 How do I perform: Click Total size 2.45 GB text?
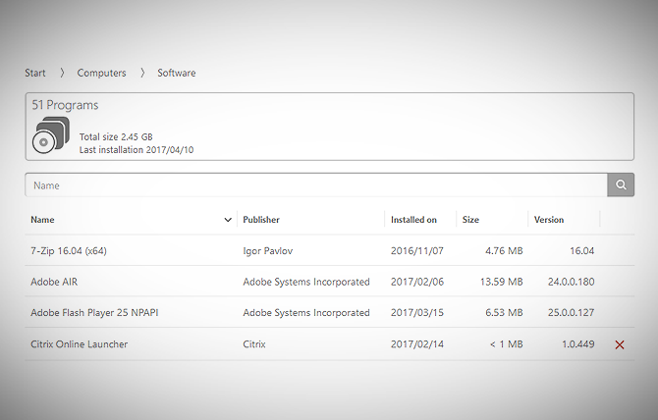[x=116, y=136]
